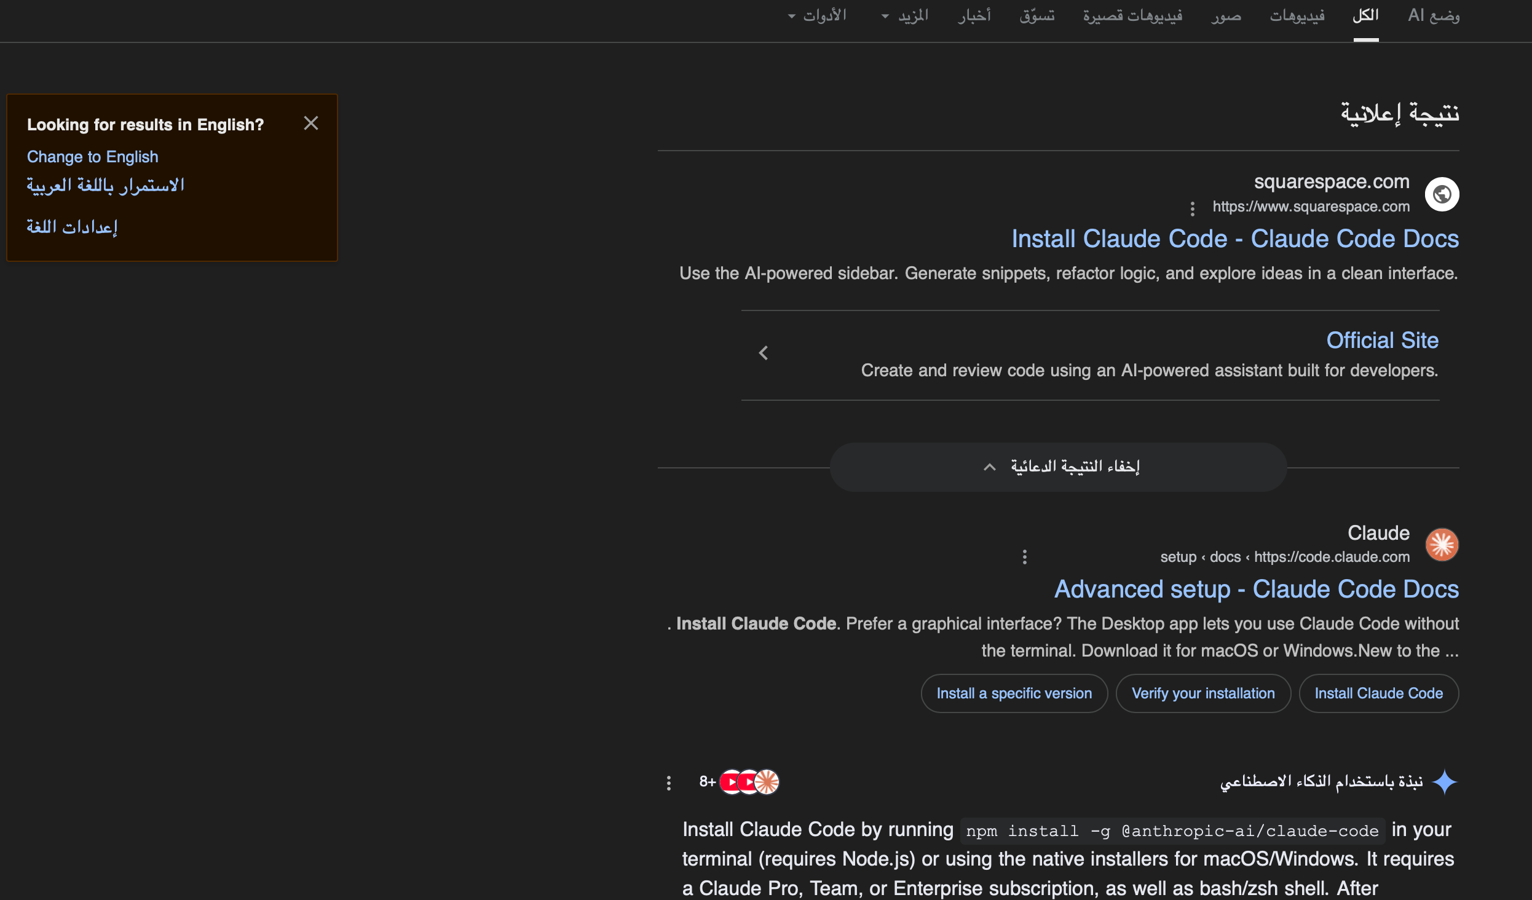Click the Squarespace globe favicon
Image resolution: width=1532 pixels, height=900 pixels.
click(1442, 194)
